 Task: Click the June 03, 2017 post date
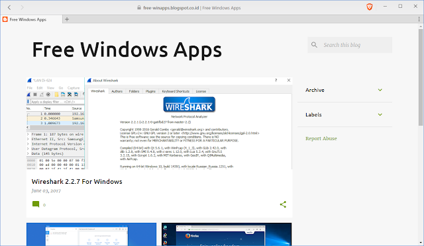point(46,190)
